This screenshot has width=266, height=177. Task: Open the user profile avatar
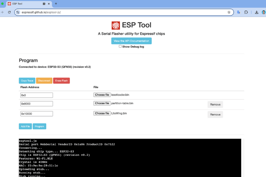[264, 12]
